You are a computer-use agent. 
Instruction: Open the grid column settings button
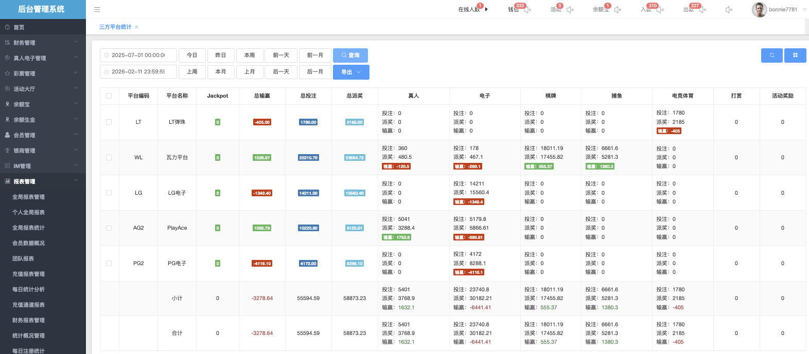pyautogui.click(x=795, y=55)
